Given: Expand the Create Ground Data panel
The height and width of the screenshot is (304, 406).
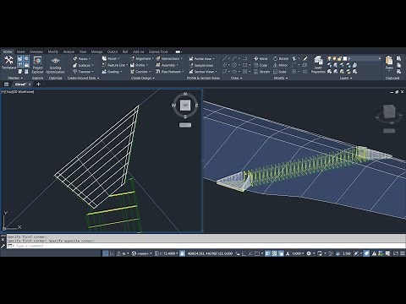Looking at the screenshot, I should click(83, 78).
